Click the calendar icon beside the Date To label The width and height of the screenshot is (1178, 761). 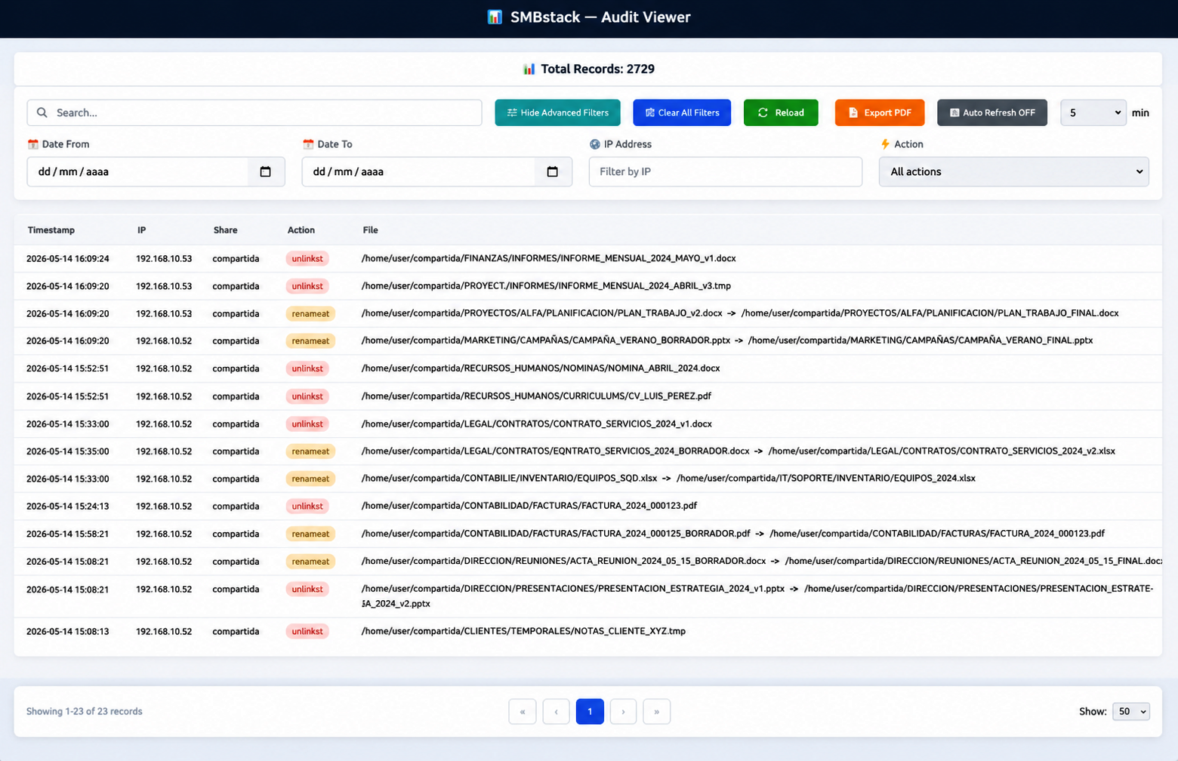308,144
